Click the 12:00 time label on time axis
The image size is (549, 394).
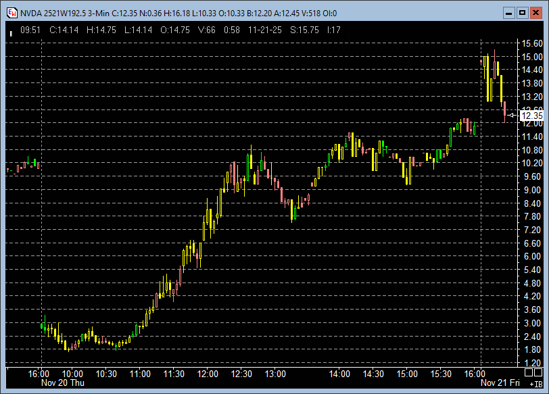pos(208,374)
